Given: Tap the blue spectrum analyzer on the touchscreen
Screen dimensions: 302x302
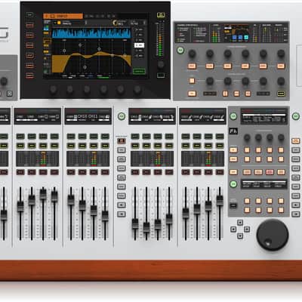Looking at the screenshot, I should point(91,33).
